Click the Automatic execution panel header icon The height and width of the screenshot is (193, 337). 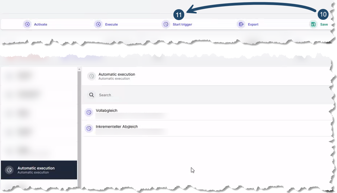tap(92, 76)
